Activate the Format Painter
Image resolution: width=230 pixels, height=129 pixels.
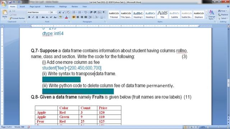click(x=17, y=18)
